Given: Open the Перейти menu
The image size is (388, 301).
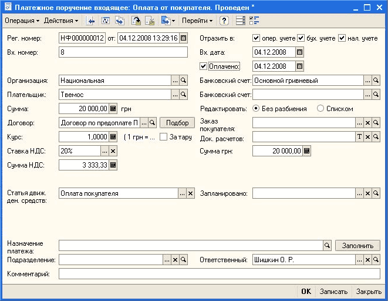Looking at the screenshot, I should coord(197,21).
